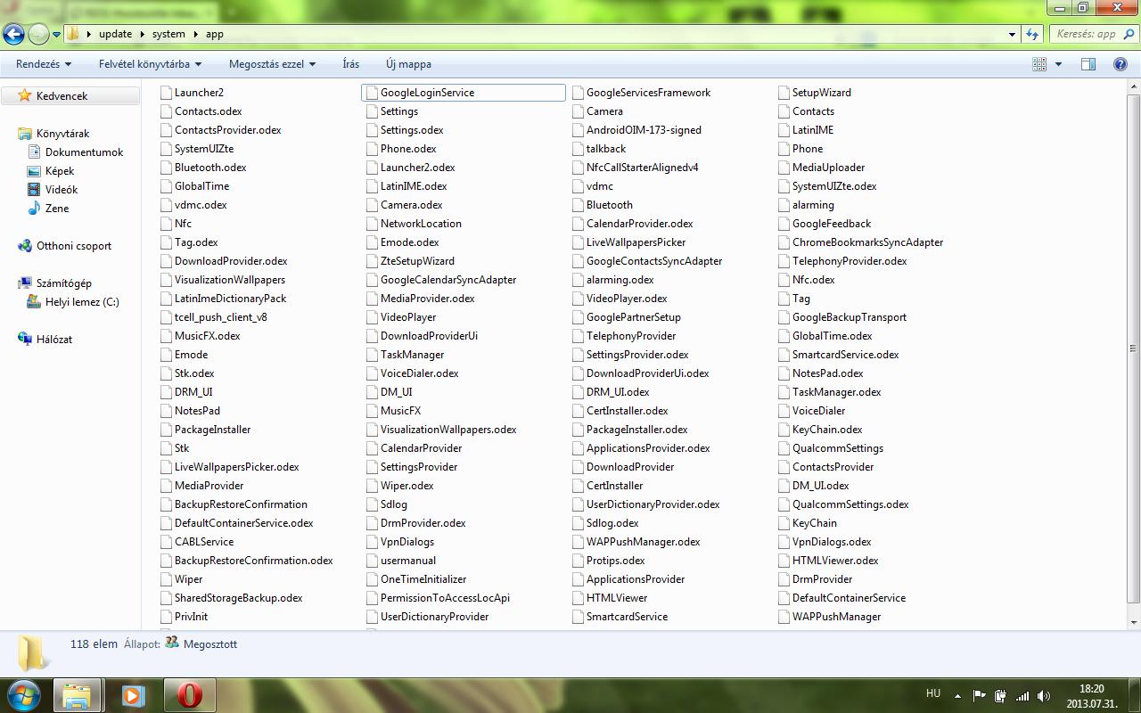Select the PrivInit file icon
The width and height of the screenshot is (1141, 713).
click(166, 616)
